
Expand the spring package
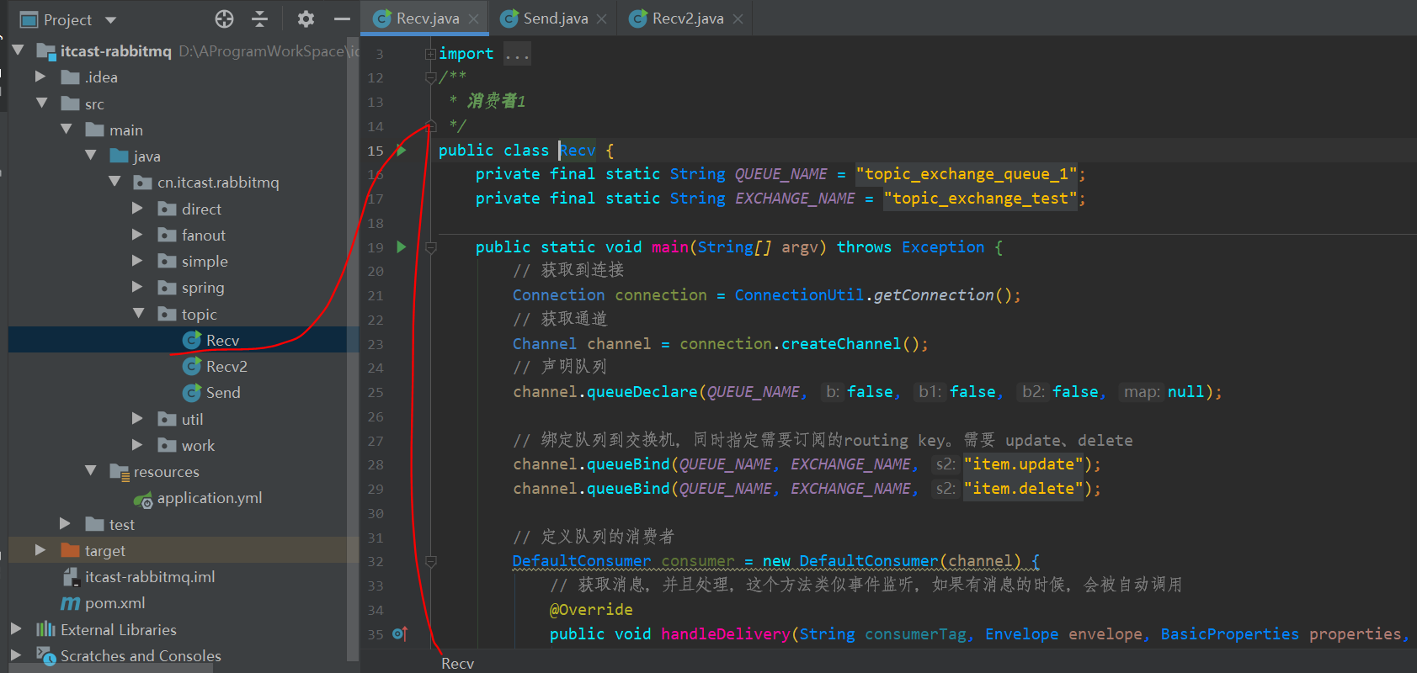(x=137, y=287)
